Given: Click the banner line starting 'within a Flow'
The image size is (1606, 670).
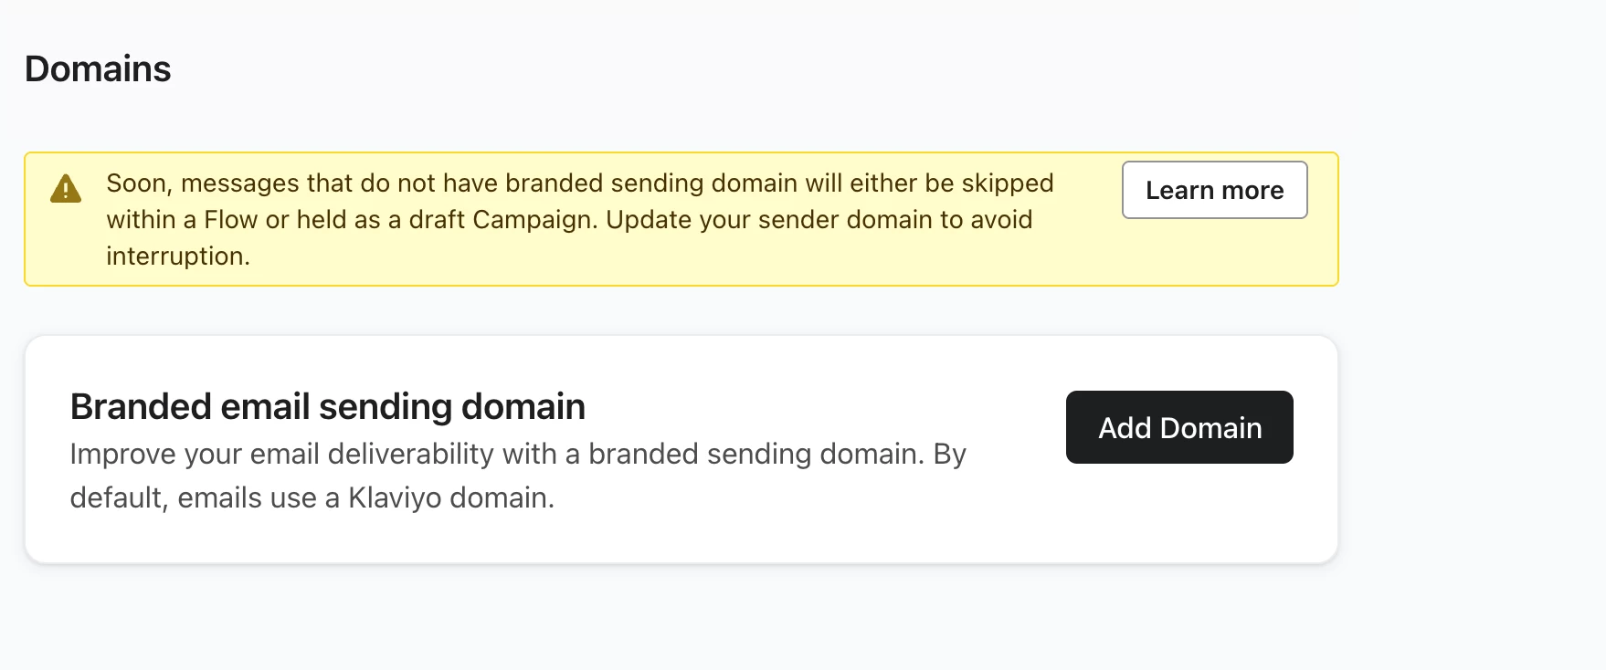Looking at the screenshot, I should 569,220.
